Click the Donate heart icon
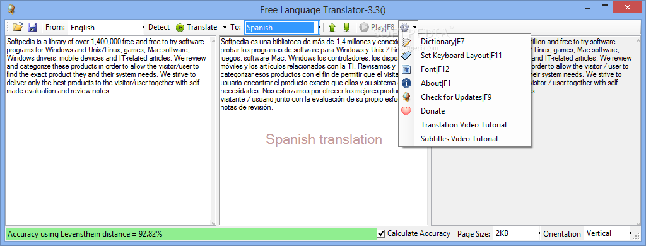 click(x=406, y=111)
